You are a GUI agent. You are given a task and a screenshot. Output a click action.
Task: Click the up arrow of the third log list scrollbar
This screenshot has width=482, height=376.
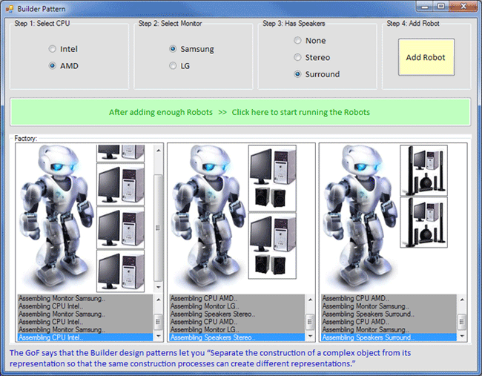click(x=462, y=300)
